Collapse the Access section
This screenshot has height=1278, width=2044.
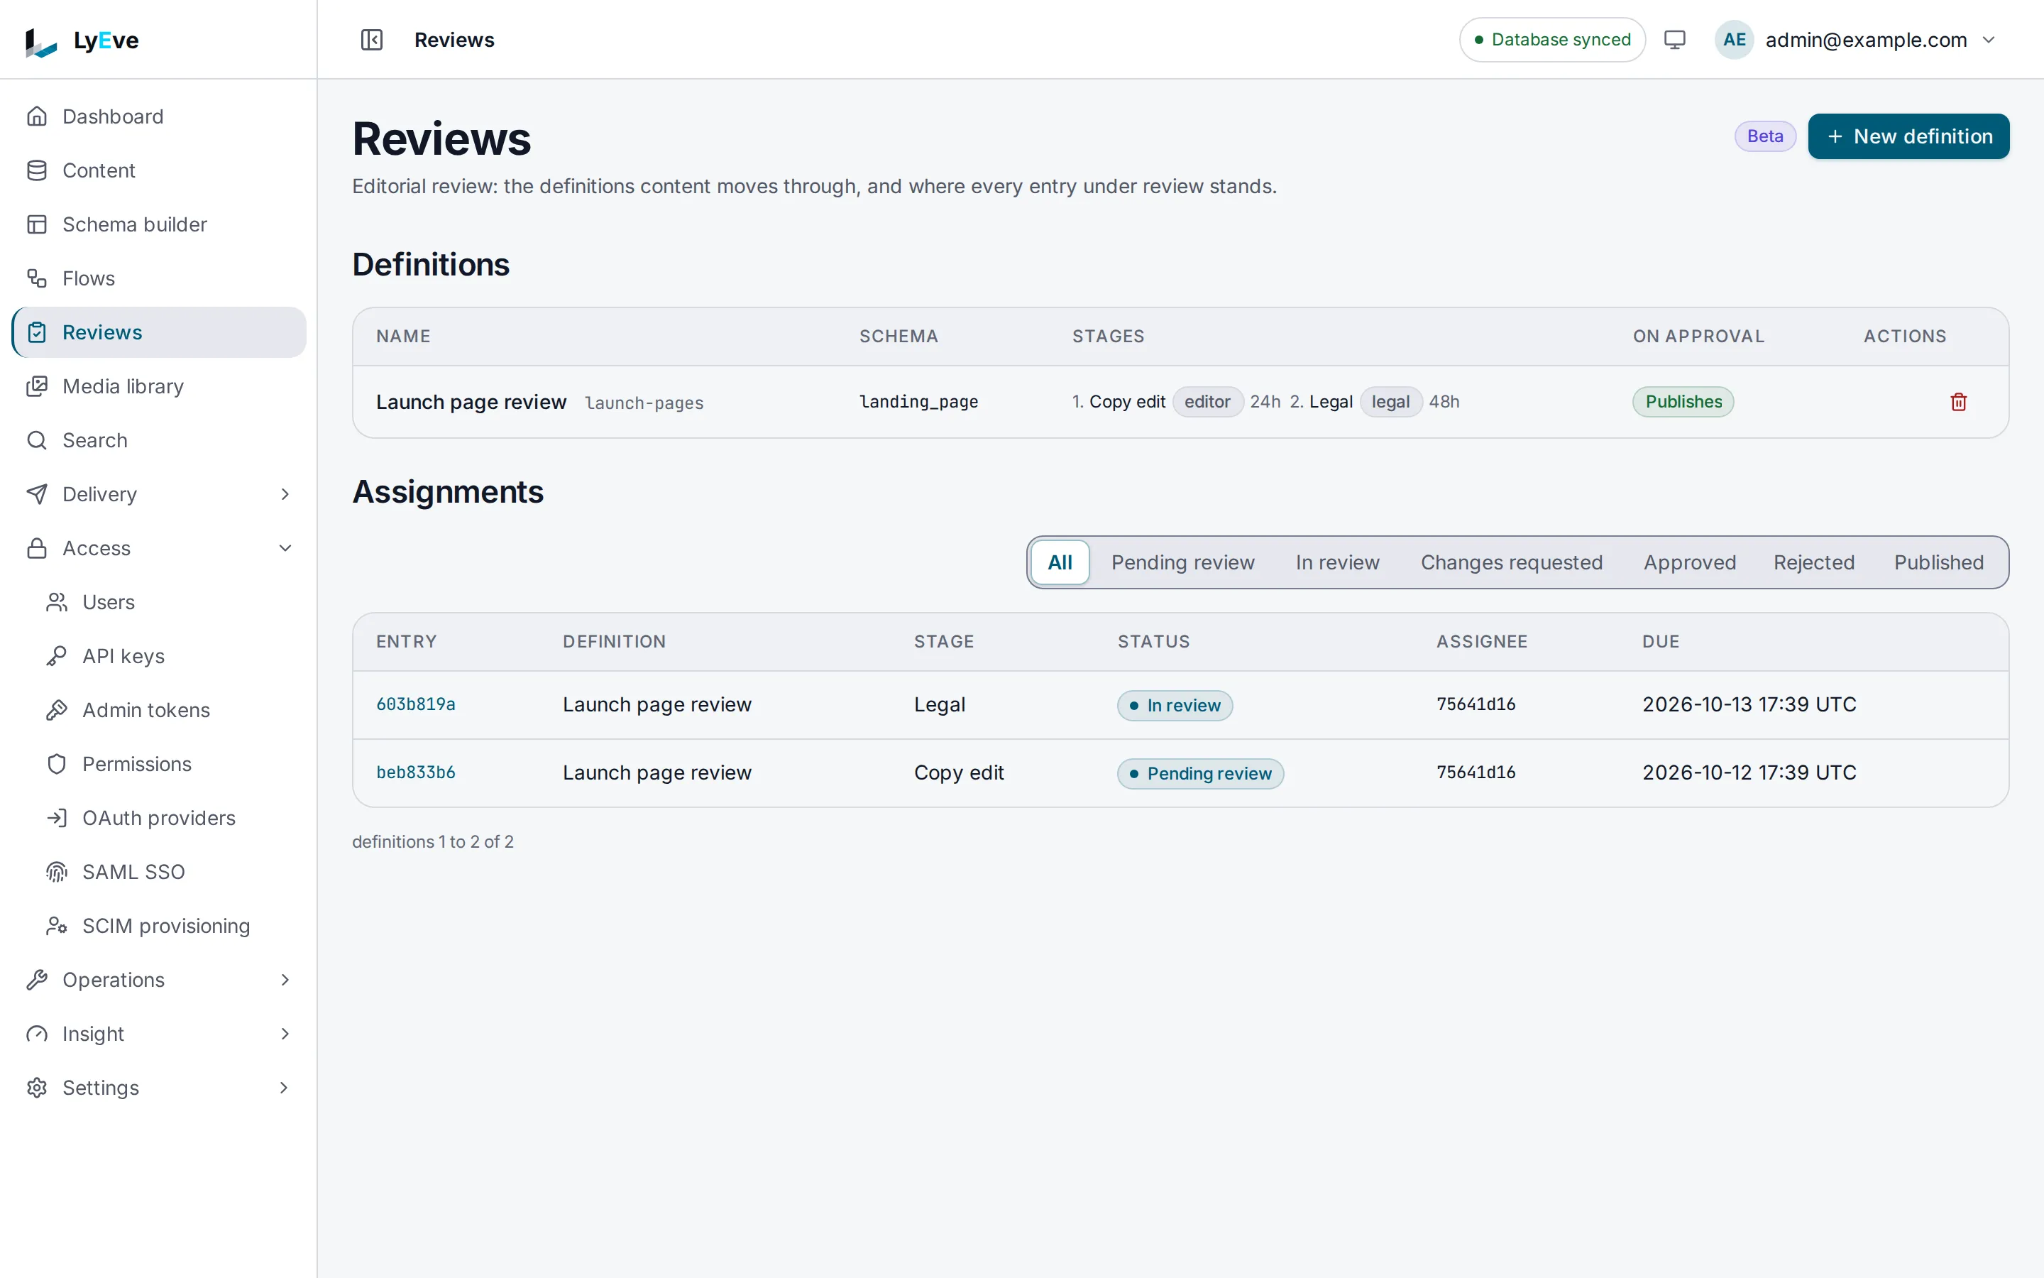point(159,549)
